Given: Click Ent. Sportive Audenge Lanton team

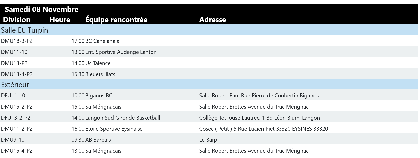Looking at the screenshot, I should pyautogui.click(x=121, y=52).
